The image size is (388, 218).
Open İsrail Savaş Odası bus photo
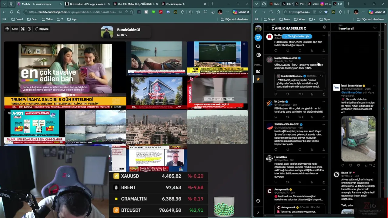click(x=358, y=139)
